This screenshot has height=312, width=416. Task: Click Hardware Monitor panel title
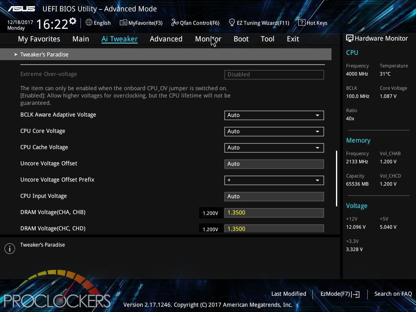pos(381,38)
